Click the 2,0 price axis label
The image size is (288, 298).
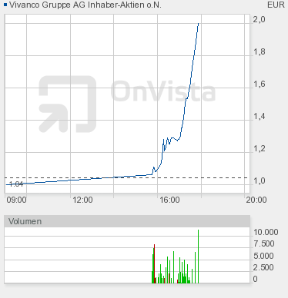tap(260, 19)
